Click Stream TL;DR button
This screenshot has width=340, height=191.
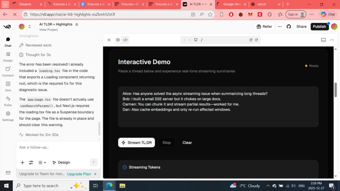pos(136,143)
